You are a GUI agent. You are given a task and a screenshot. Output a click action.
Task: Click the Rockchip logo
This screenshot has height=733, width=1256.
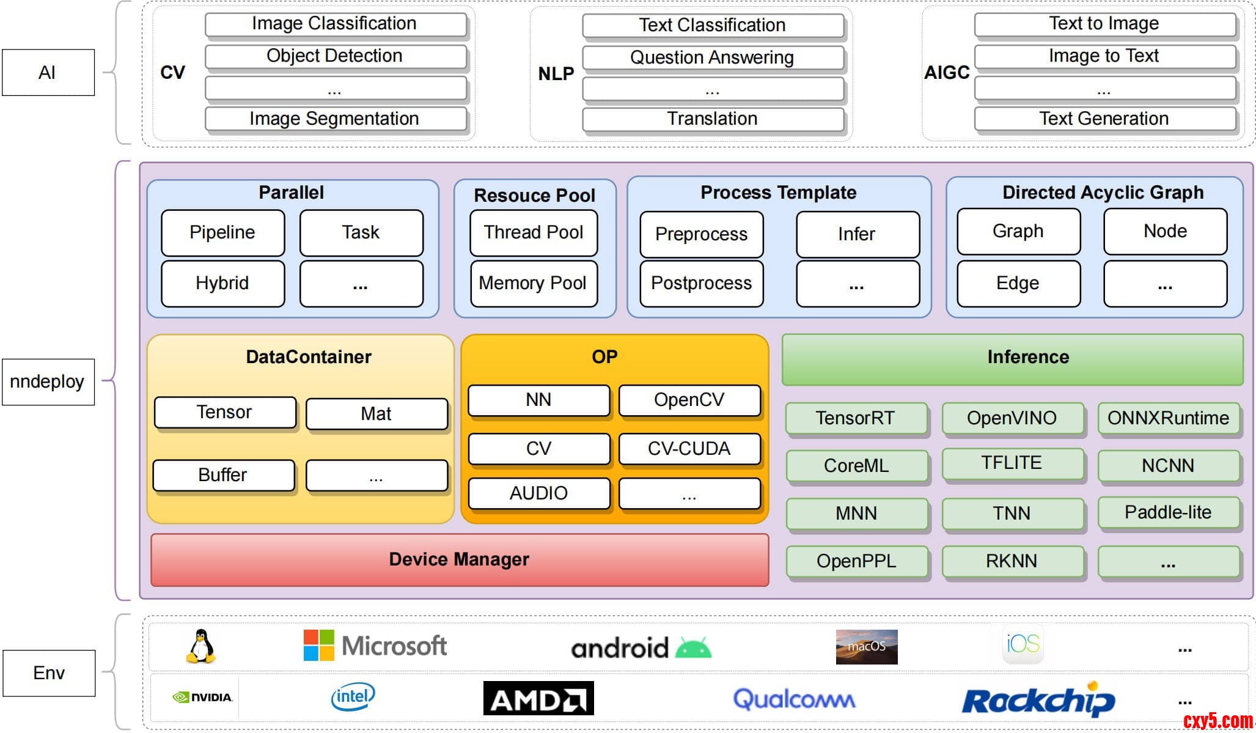(1038, 700)
